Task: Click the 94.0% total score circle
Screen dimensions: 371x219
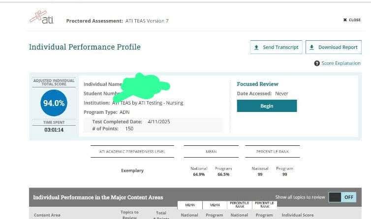Action: (54, 103)
